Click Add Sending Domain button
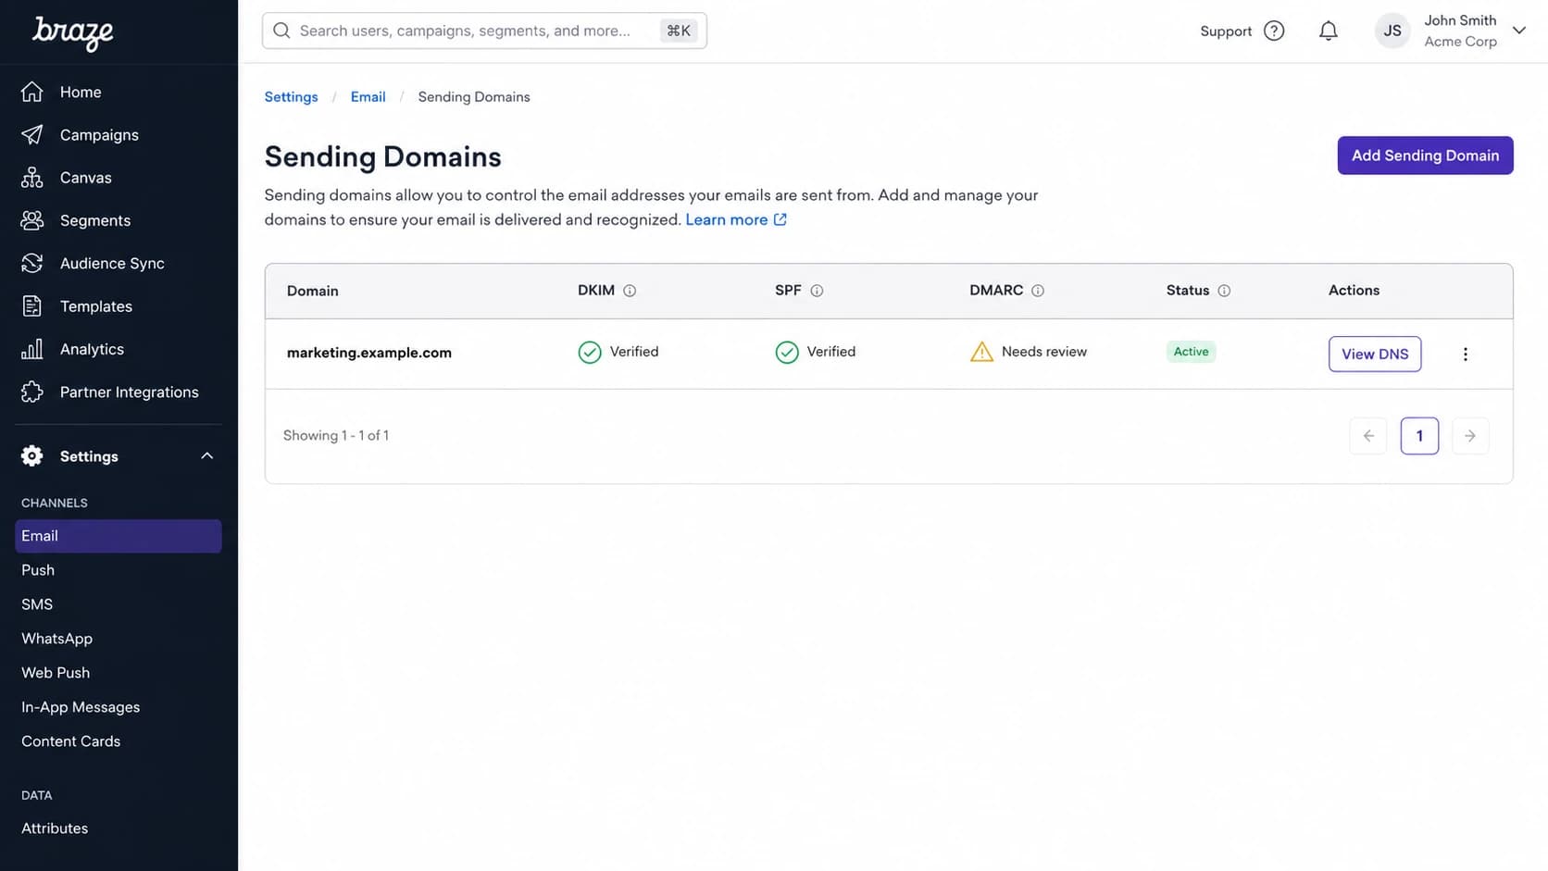This screenshot has height=871, width=1548. 1425,156
